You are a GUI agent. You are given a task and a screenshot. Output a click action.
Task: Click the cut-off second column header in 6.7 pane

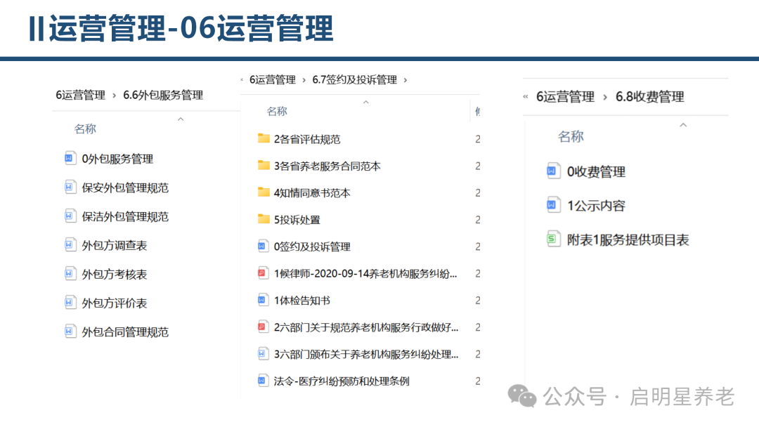pyautogui.click(x=477, y=112)
